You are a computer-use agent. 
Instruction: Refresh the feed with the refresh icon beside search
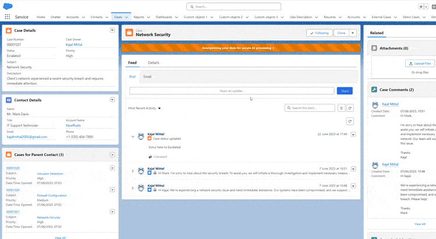coord(350,108)
